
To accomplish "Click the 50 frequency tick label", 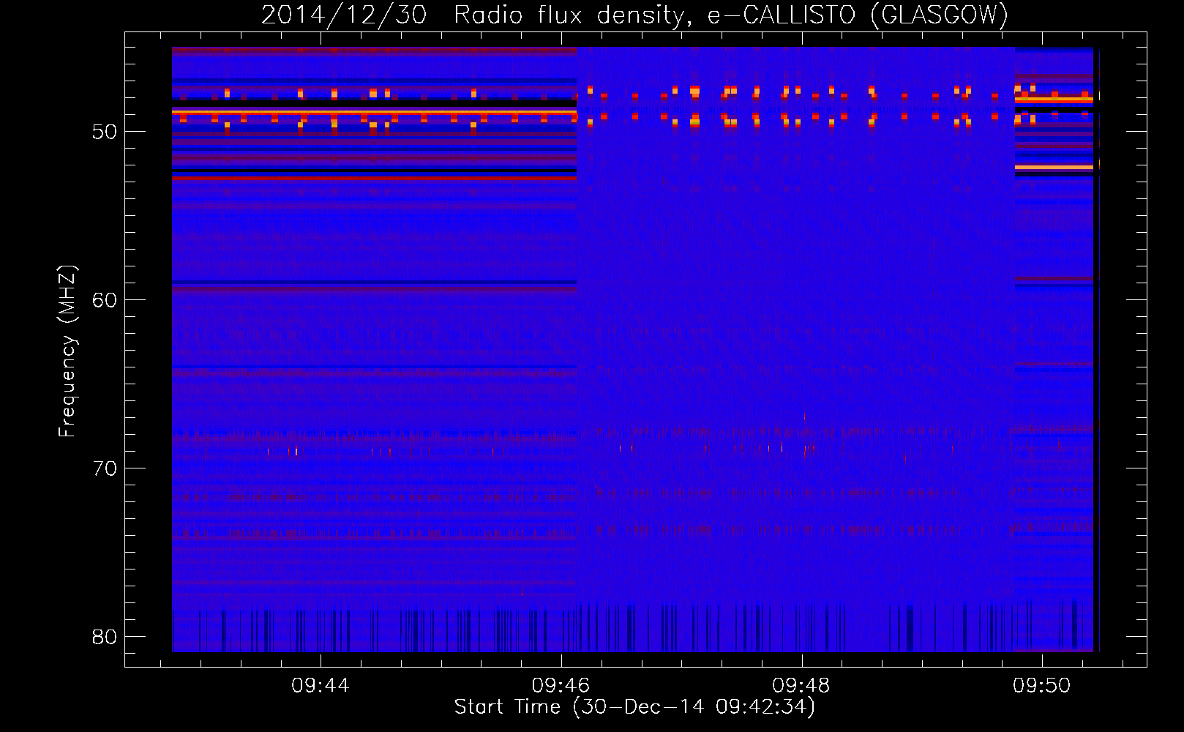I will [105, 132].
